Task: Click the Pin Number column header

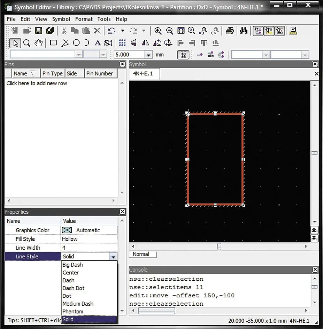Action: [x=100, y=74]
